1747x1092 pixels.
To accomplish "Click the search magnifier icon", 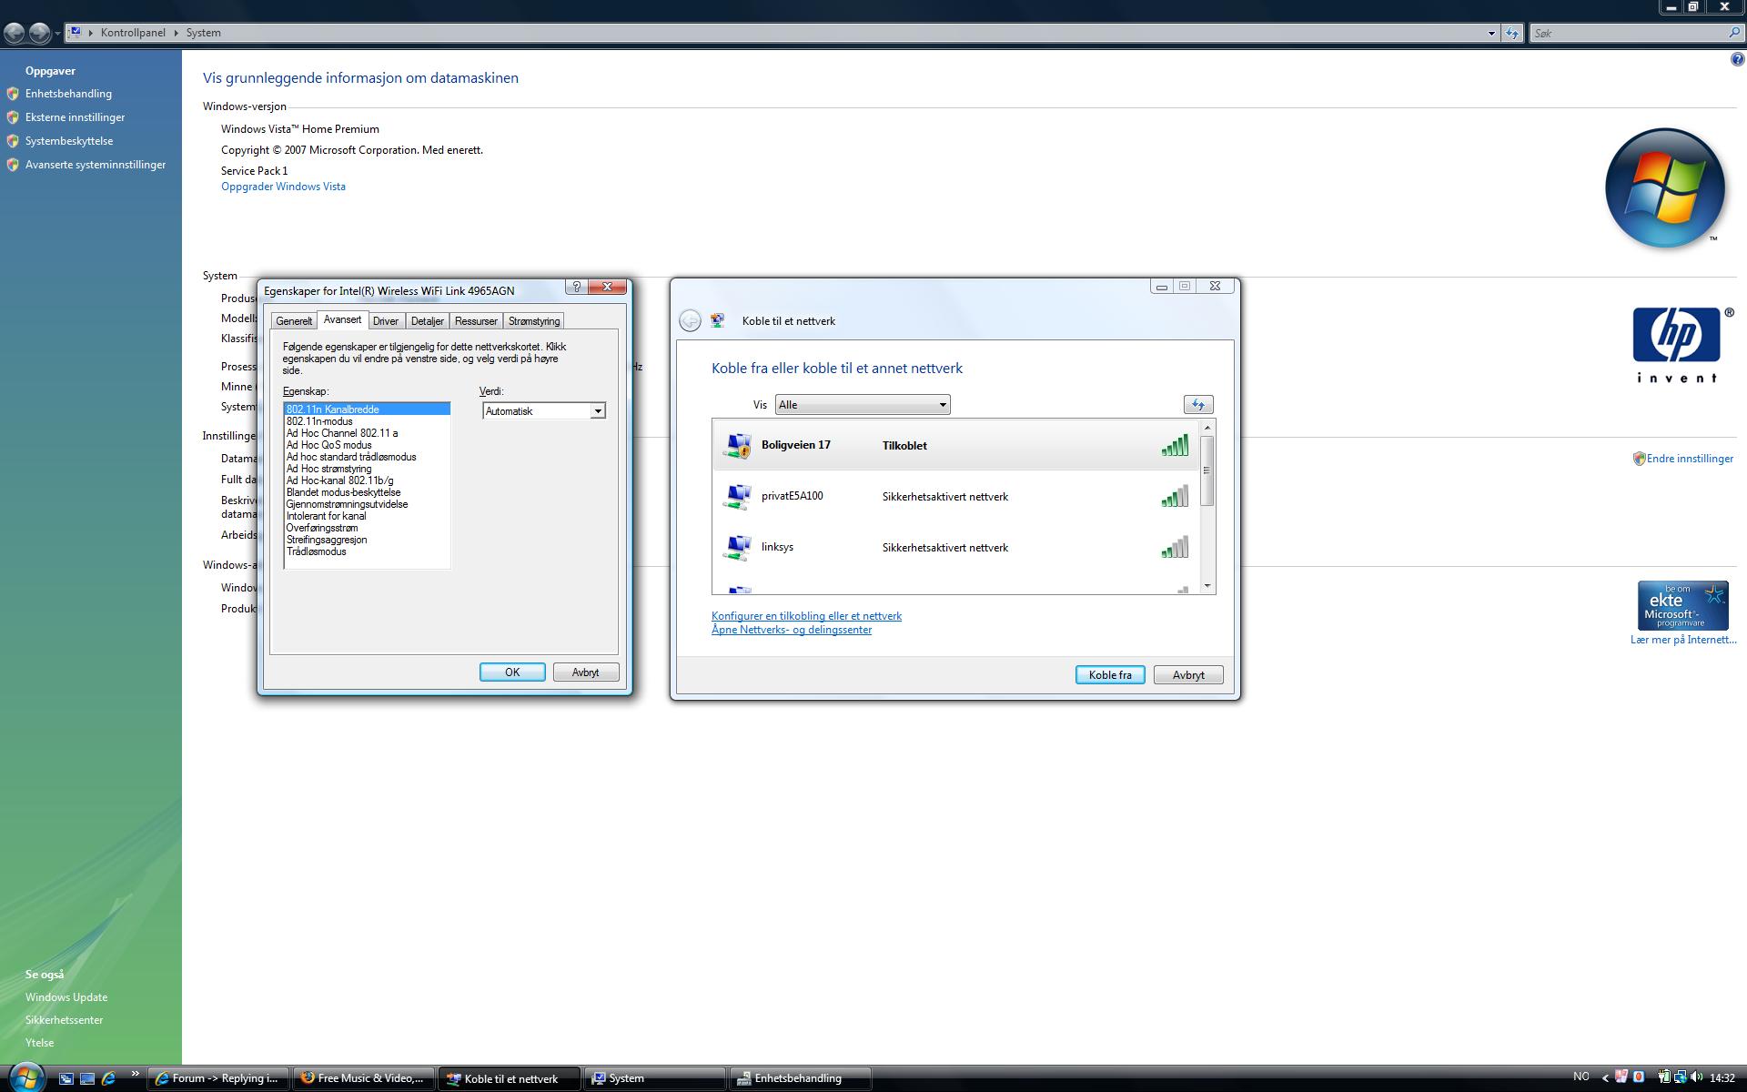I will [x=1733, y=33].
